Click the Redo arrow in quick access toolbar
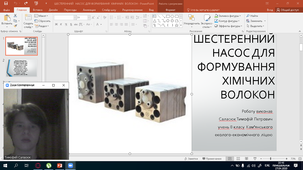Screen dimensions: 303x170 click(26, 3)
